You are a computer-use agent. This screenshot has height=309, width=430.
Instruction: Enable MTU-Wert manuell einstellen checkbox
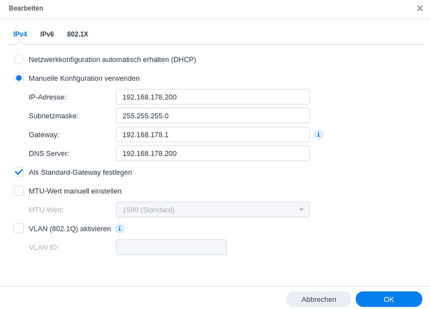click(19, 191)
